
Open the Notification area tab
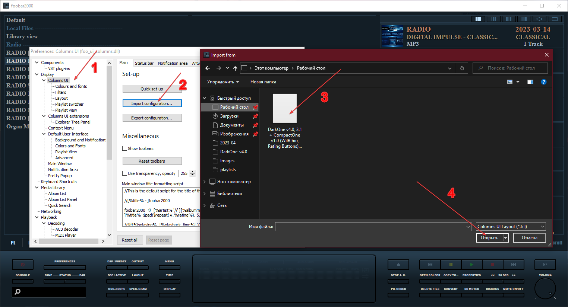173,63
